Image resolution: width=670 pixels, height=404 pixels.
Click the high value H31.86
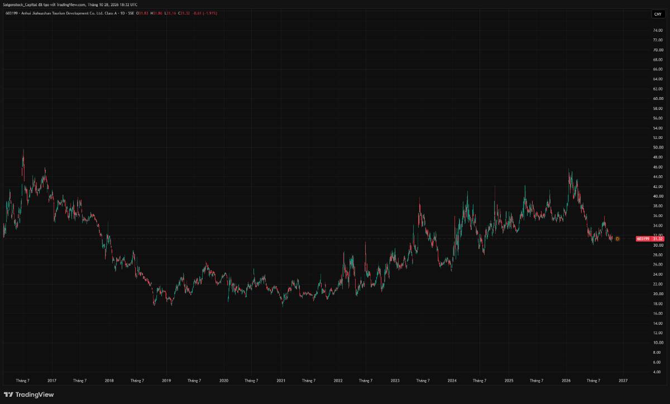156,13
